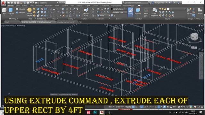
Task: Expand the Modify panel
Action: point(71,19)
